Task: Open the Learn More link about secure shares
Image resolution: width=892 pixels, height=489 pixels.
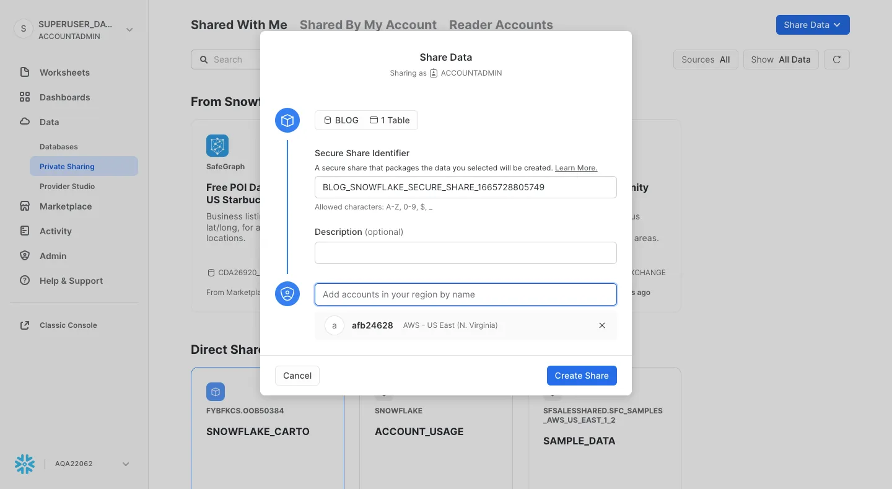Action: (x=575, y=167)
